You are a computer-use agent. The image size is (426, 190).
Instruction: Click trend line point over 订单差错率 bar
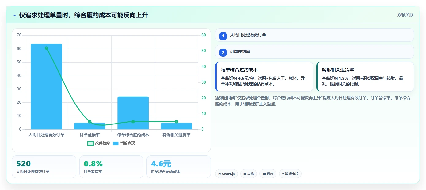click(x=90, y=122)
